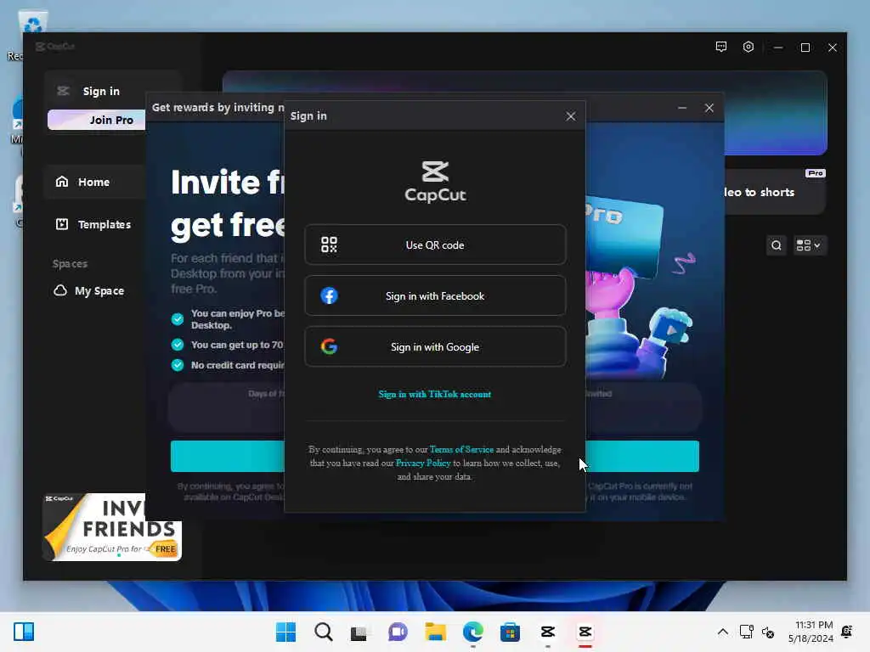The image size is (870, 652).
Task: Click the muted volume tray icon
Action: coord(768,632)
